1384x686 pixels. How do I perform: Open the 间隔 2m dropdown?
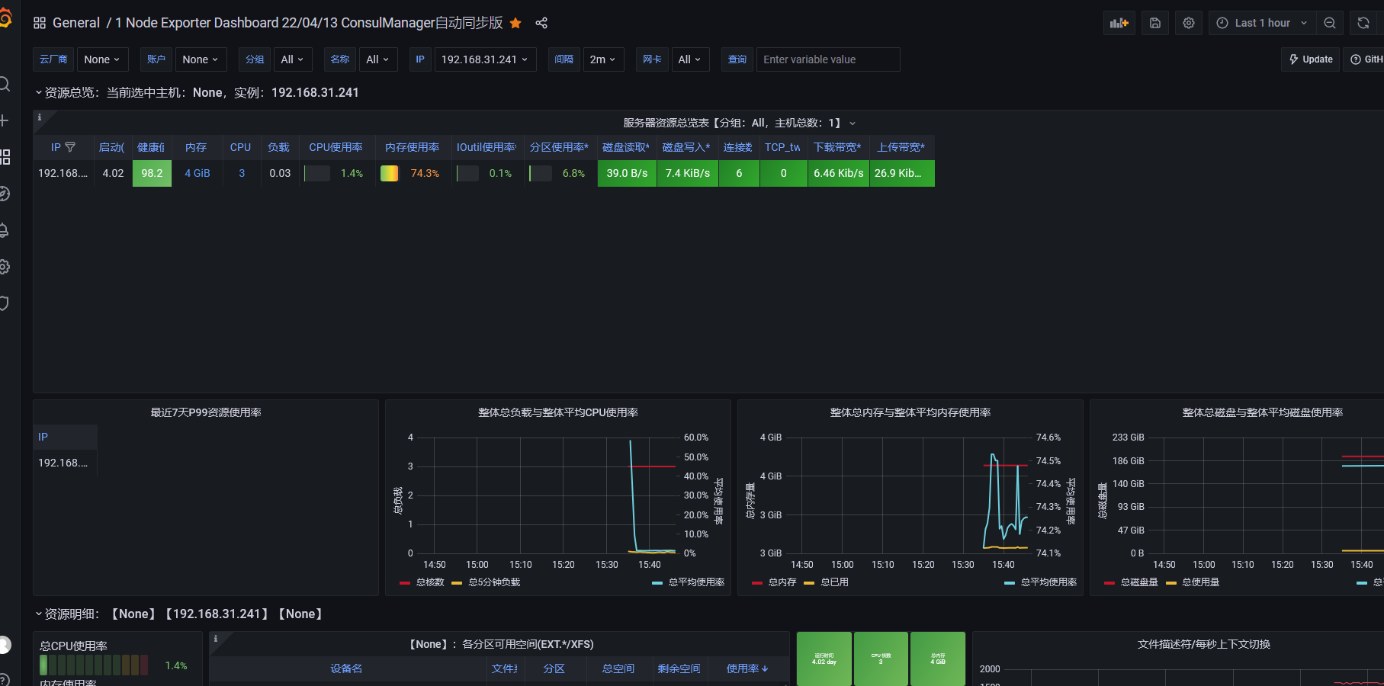603,59
